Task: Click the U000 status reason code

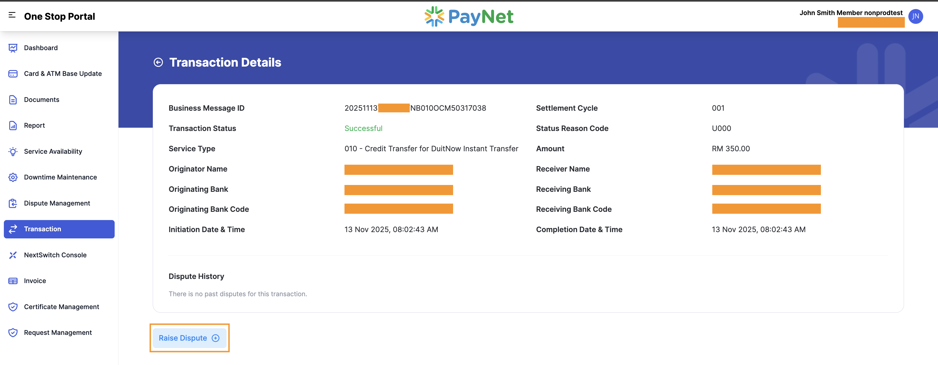Action: (x=721, y=129)
